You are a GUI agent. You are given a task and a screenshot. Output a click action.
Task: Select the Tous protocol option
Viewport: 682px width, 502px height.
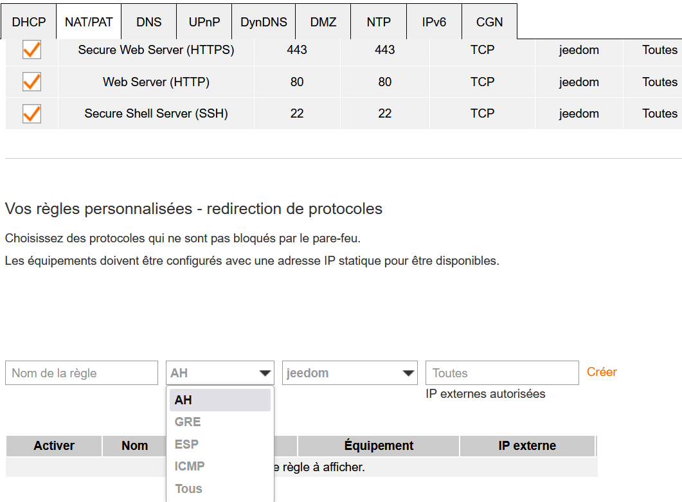(188, 489)
